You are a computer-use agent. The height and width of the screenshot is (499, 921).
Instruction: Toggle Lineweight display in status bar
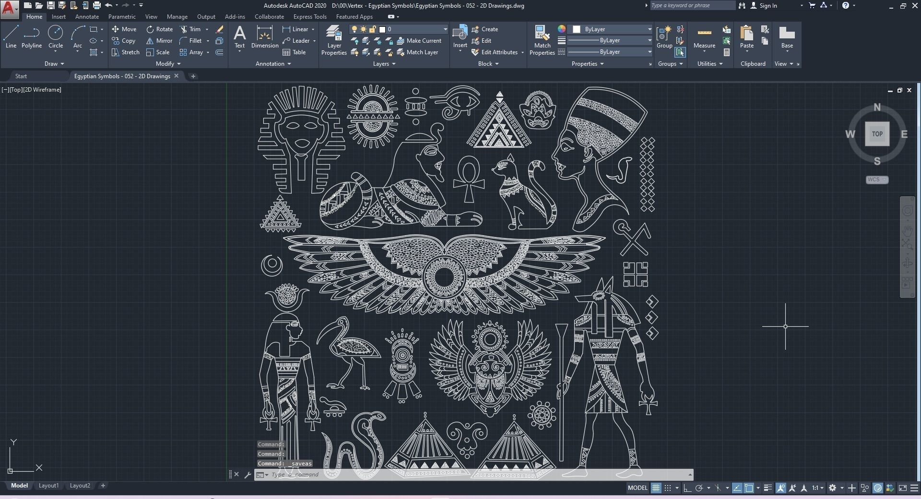click(768, 488)
